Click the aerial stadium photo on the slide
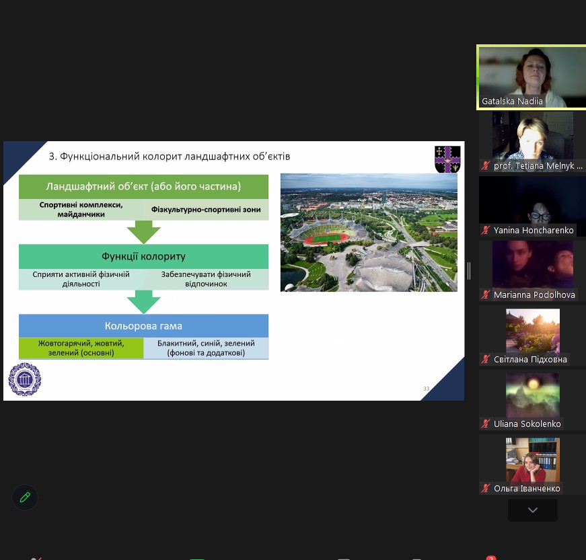The image size is (586, 560). (x=369, y=233)
